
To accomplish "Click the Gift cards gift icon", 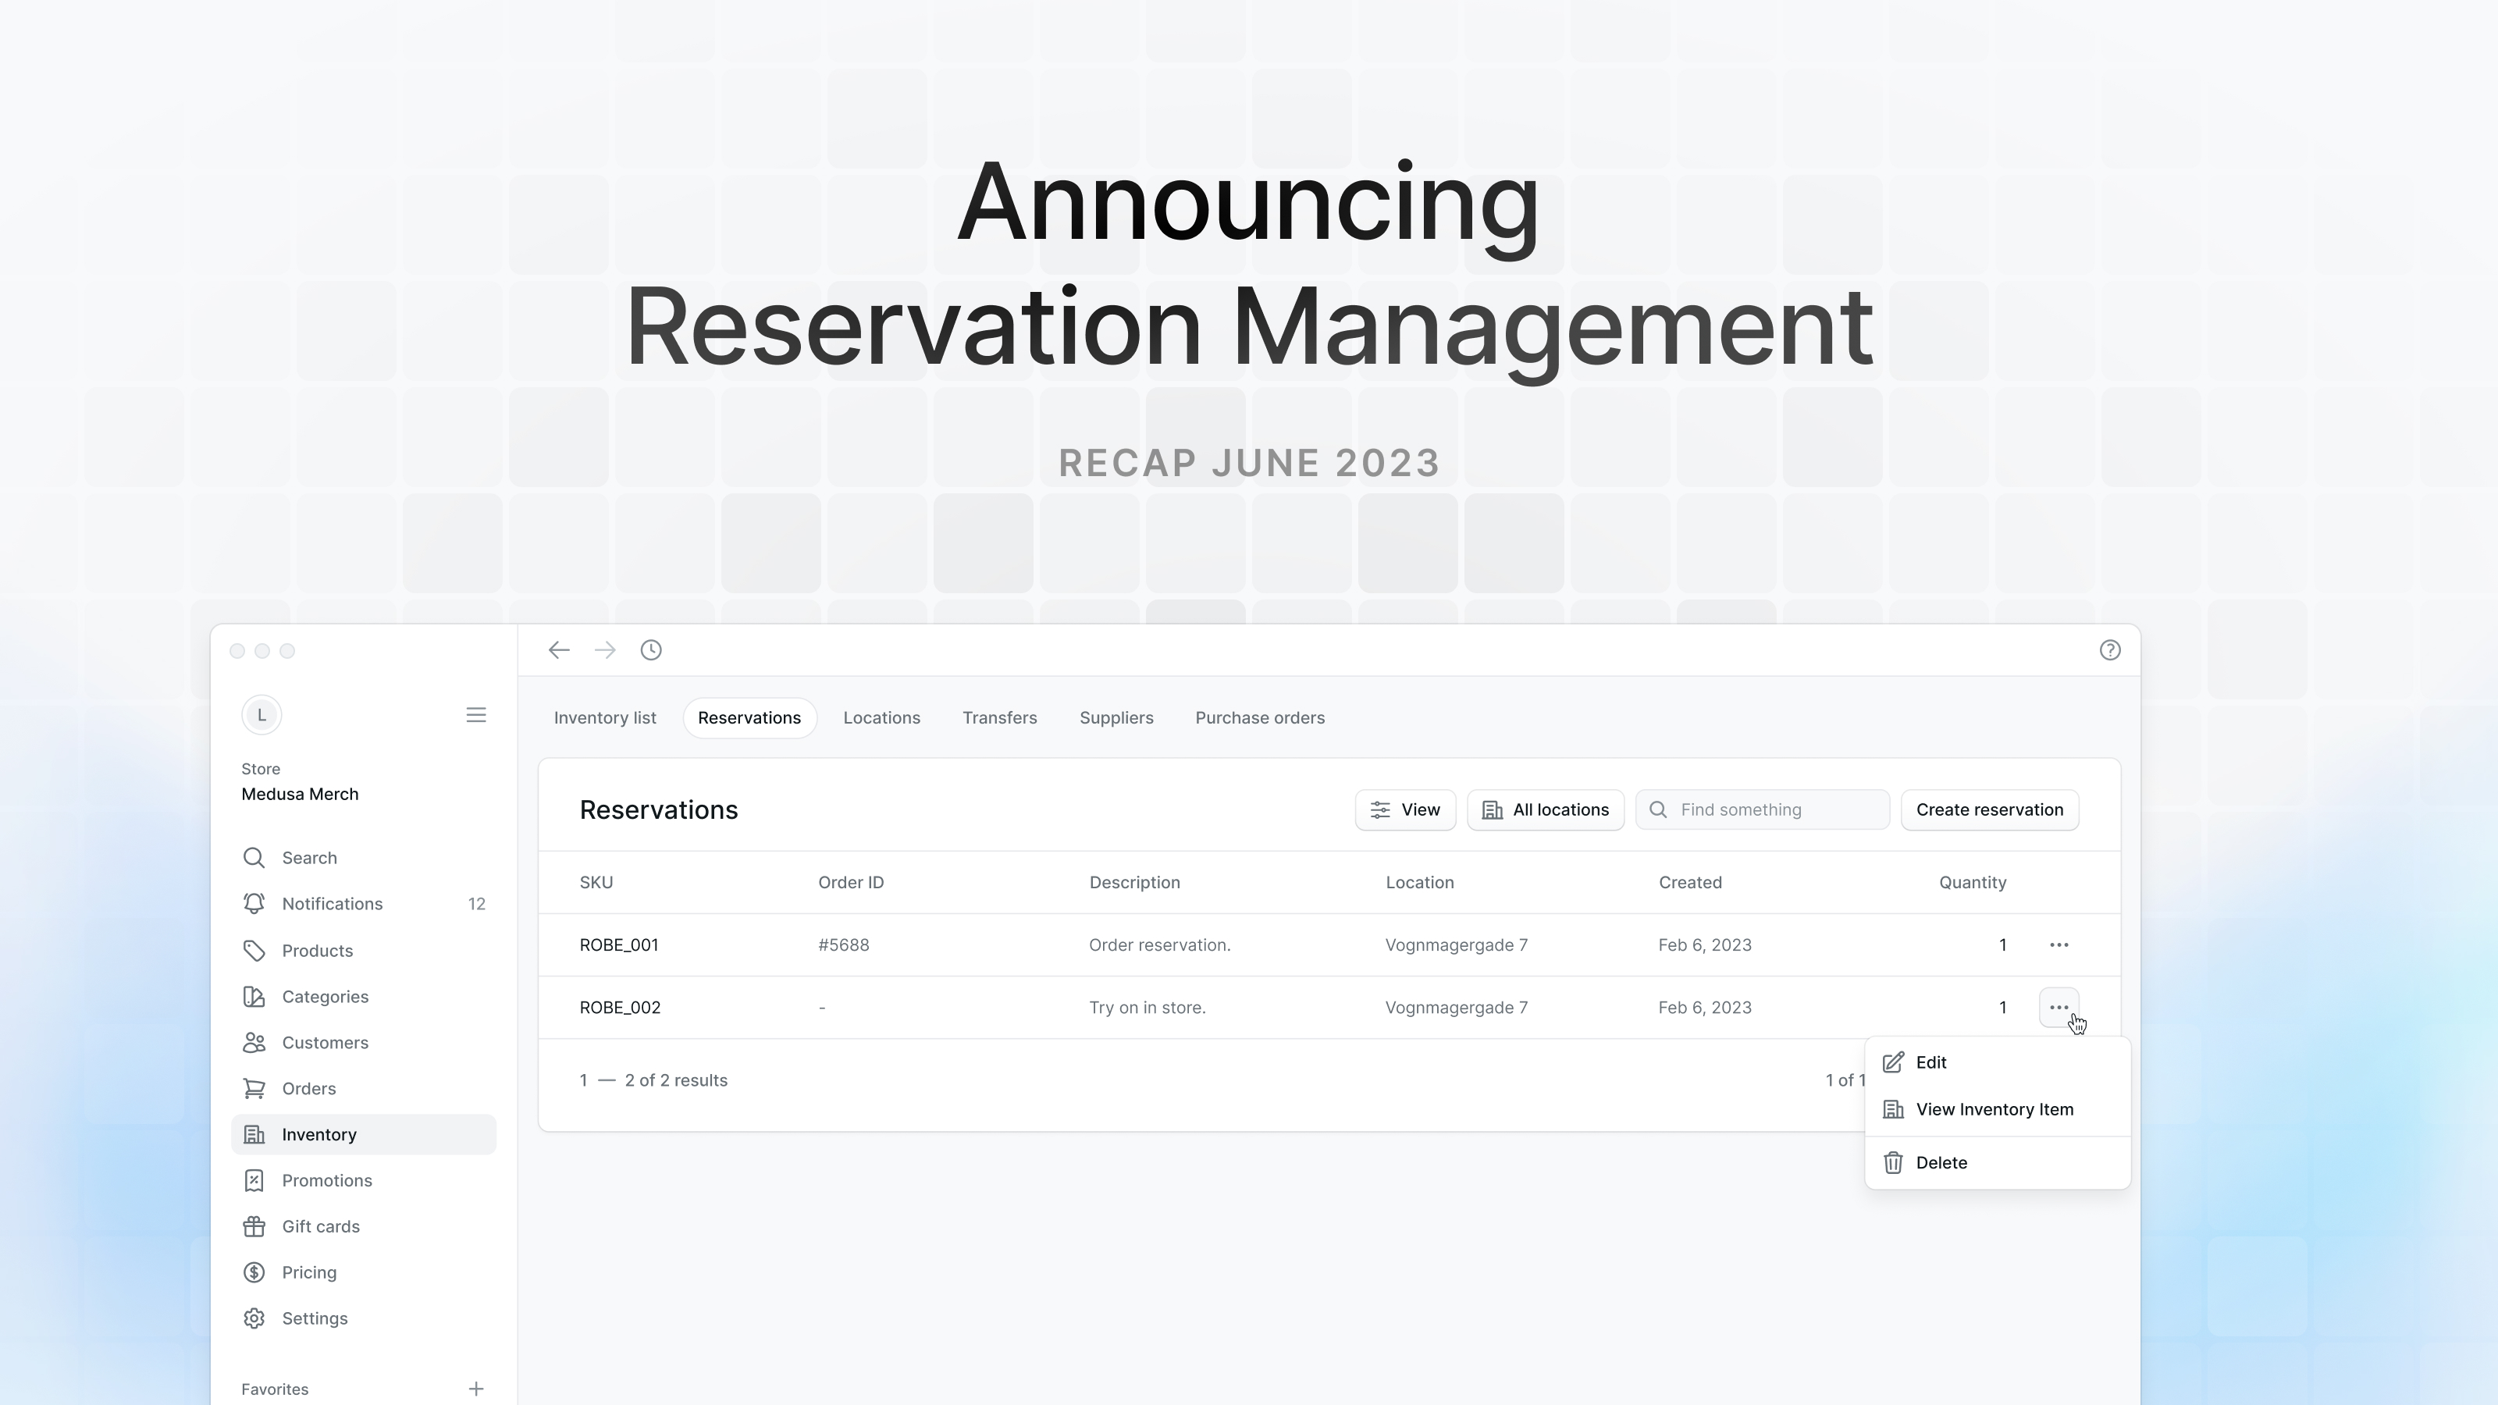I will [254, 1226].
